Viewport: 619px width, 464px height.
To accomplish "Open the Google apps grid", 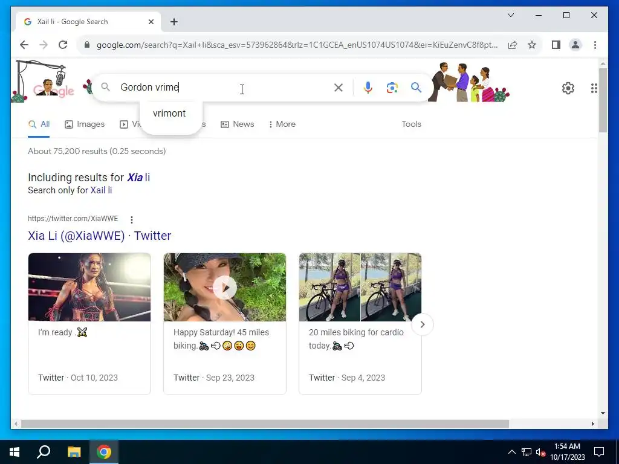I will click(x=594, y=88).
